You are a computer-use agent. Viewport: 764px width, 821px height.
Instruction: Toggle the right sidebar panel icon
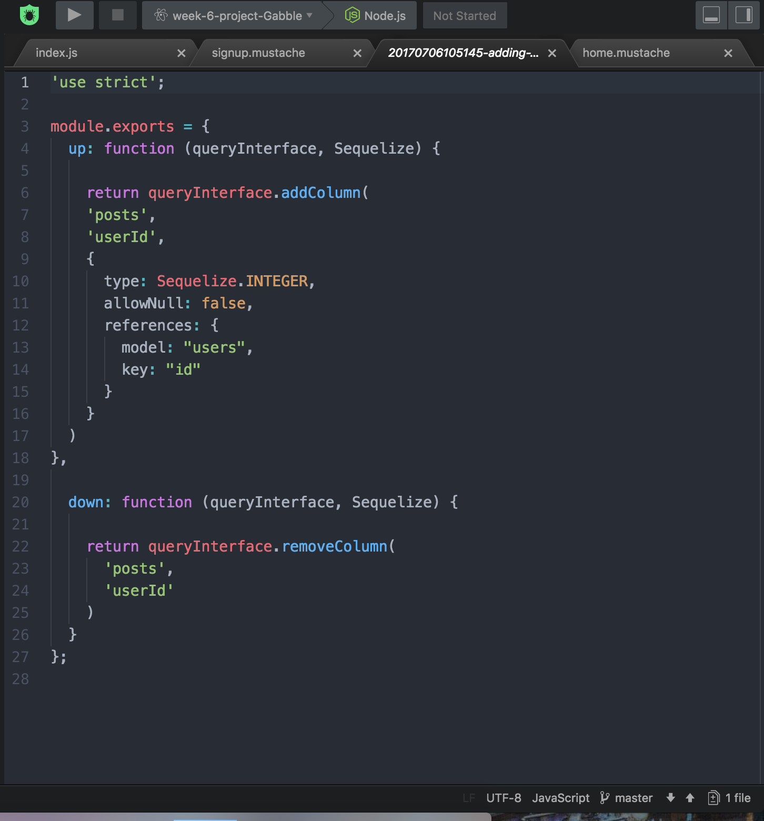743,16
